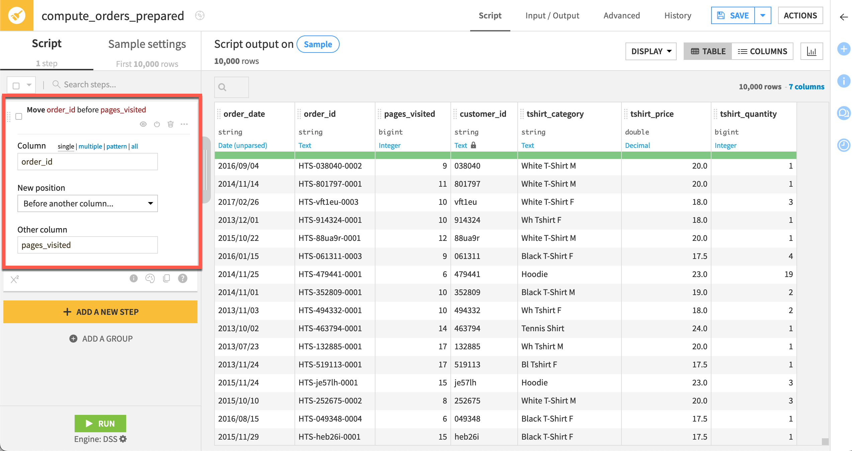Screen dimensions: 852x451
Task: Tick the select-all steps checkbox
Action: click(x=16, y=86)
